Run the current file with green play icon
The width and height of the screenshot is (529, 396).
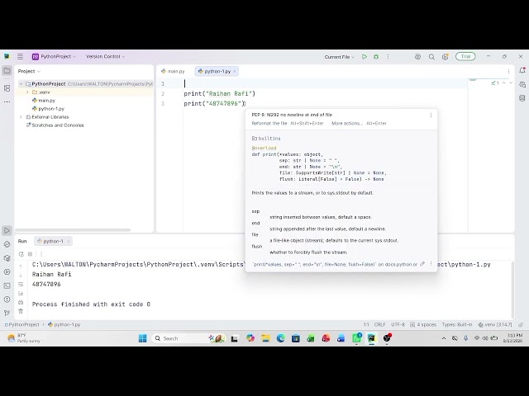point(365,57)
